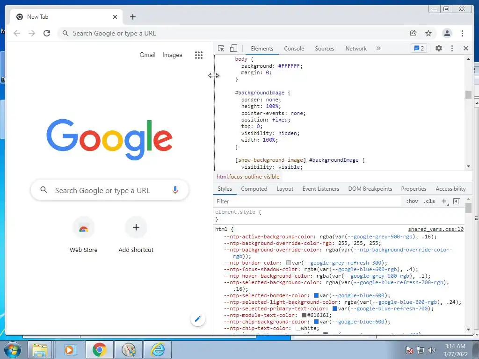
Task: Switch to the Console tab
Action: [294, 49]
